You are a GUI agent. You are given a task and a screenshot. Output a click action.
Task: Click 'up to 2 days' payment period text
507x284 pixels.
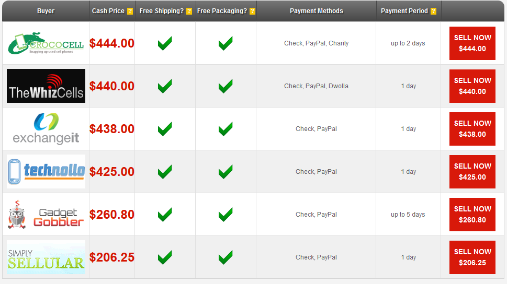(408, 43)
